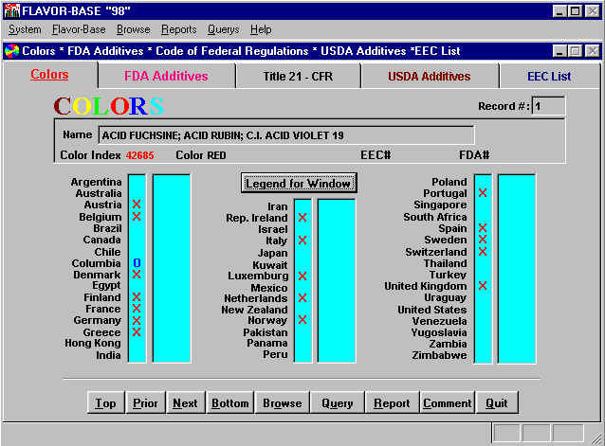
Task: Go to the Next record
Action: tap(185, 402)
